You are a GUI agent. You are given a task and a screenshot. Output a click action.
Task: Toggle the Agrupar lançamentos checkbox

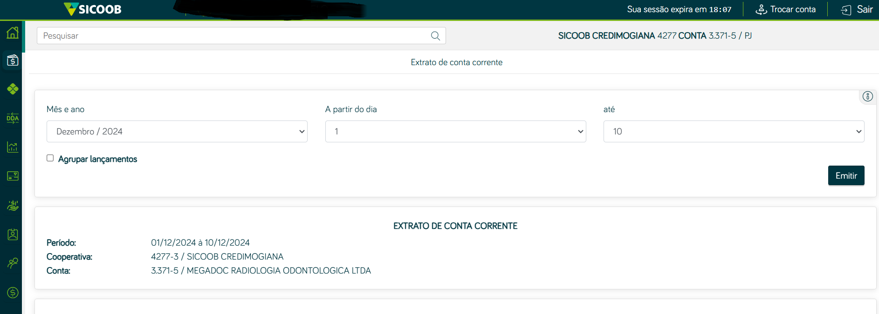[50, 158]
